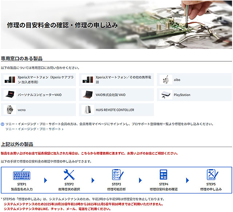Click the STEP5 修理の申し込み label

[x=210, y=187]
